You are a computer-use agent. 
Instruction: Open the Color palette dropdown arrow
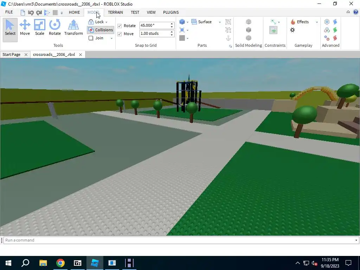point(188,38)
